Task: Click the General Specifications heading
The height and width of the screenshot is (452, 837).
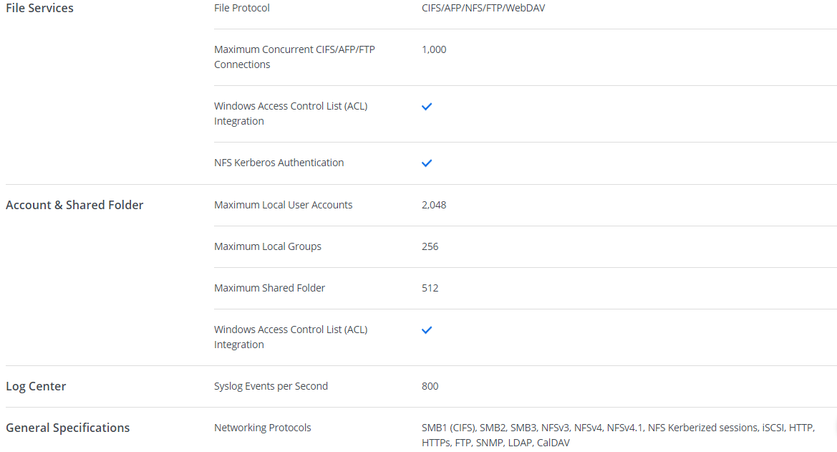Action: (x=68, y=428)
